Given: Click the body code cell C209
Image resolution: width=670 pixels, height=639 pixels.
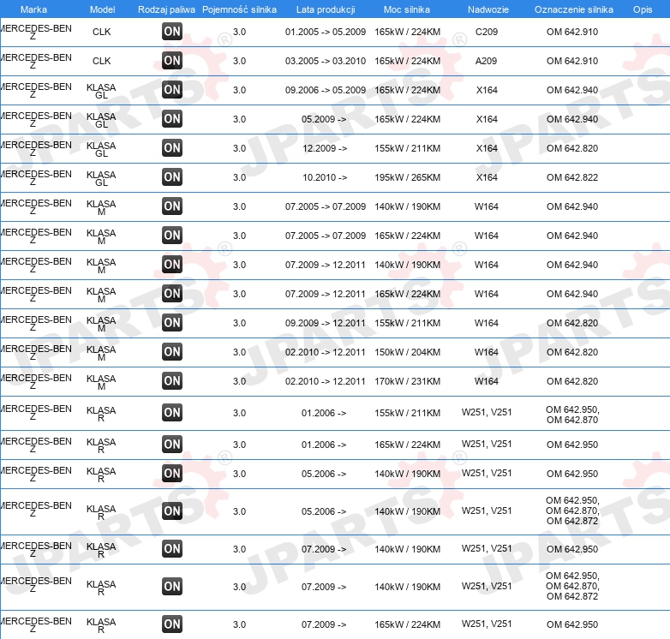Looking at the screenshot, I should (x=487, y=32).
